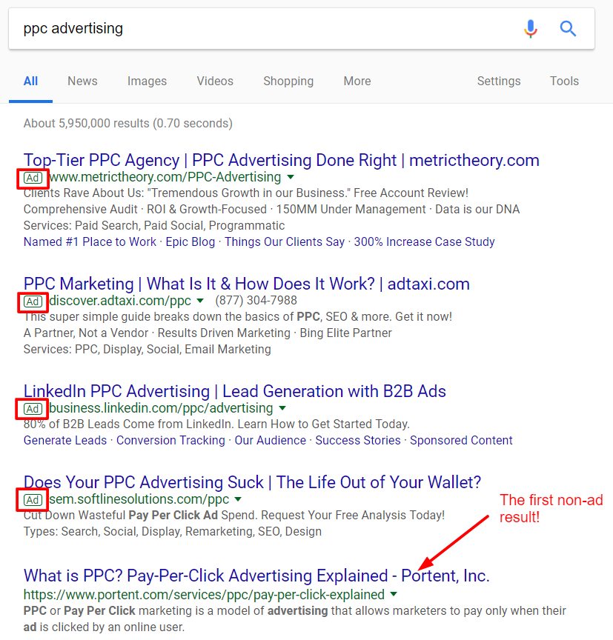
Task: Select the All results tab
Action: click(x=30, y=81)
